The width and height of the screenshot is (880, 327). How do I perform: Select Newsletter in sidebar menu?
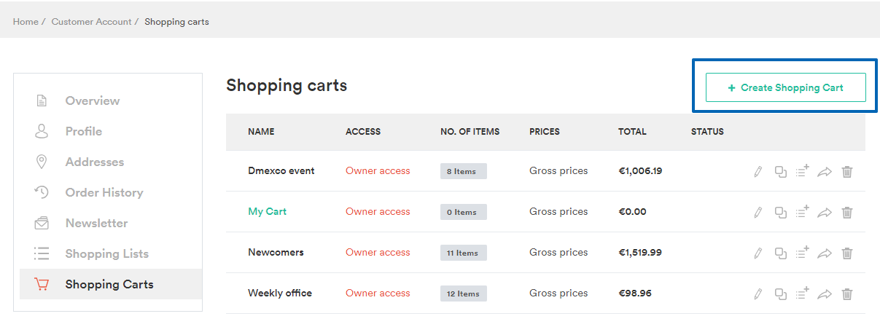pos(96,223)
